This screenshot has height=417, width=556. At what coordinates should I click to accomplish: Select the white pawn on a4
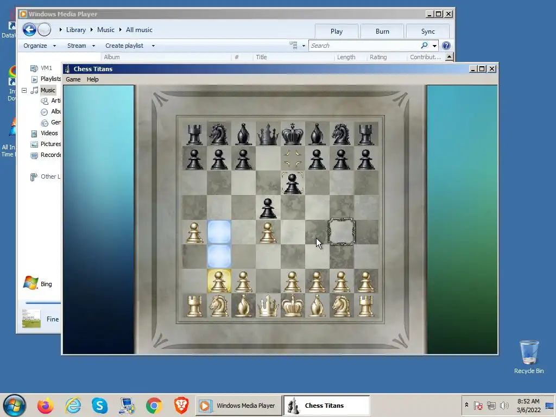click(195, 232)
